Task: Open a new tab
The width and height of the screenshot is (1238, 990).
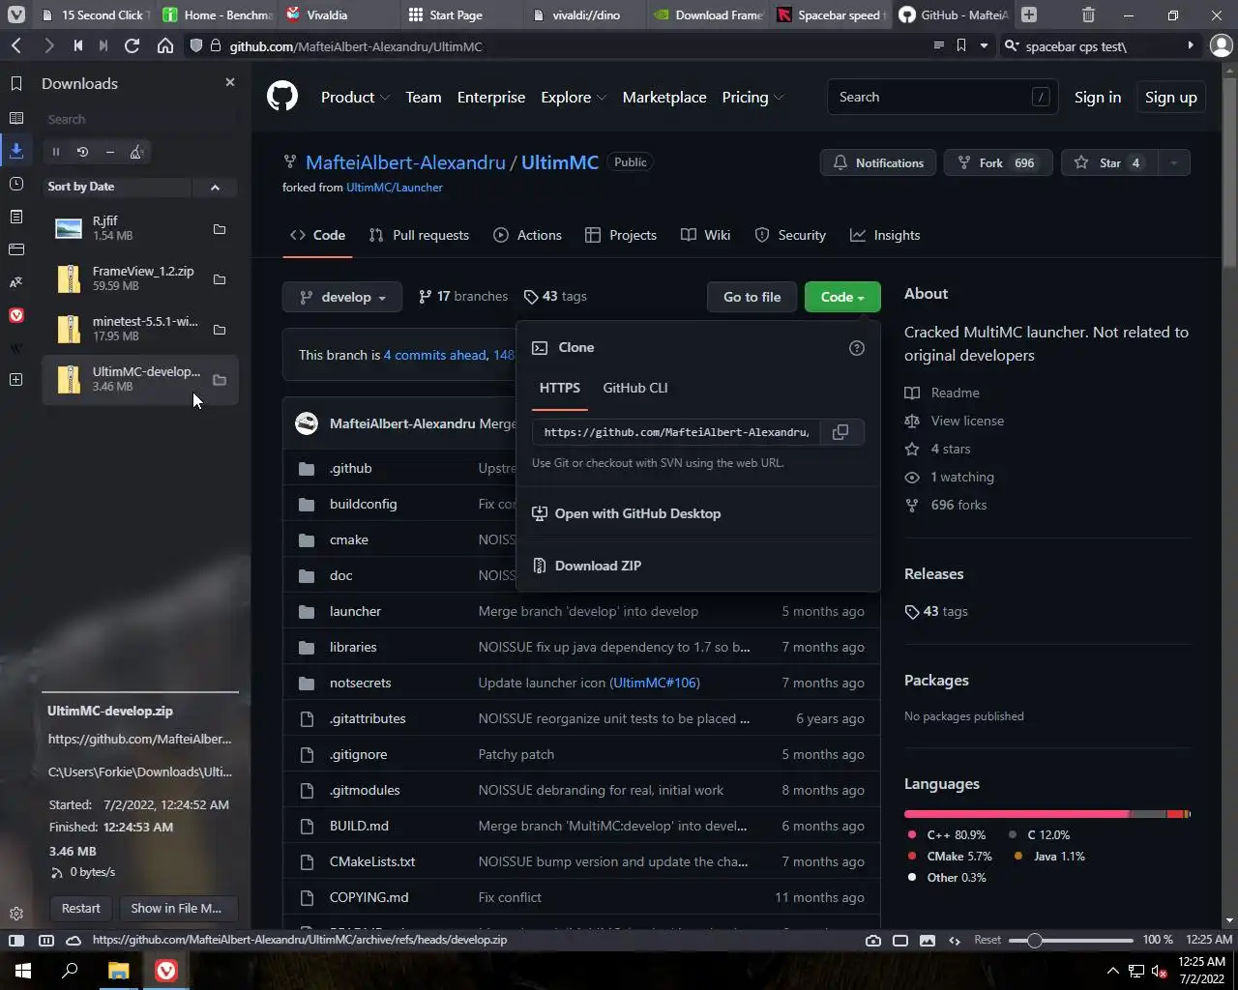Action: click(x=1029, y=15)
